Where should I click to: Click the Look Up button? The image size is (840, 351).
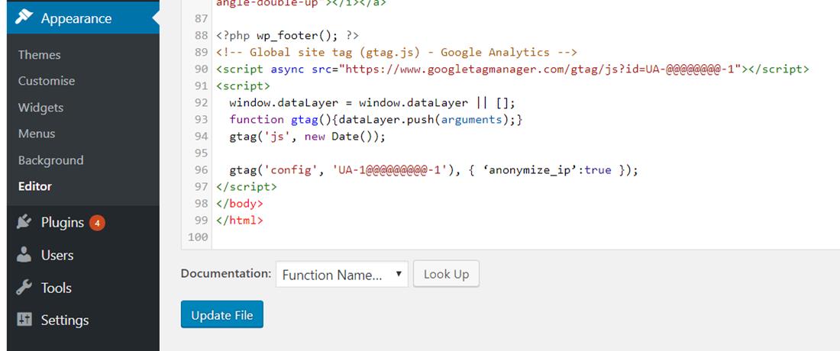tap(446, 274)
